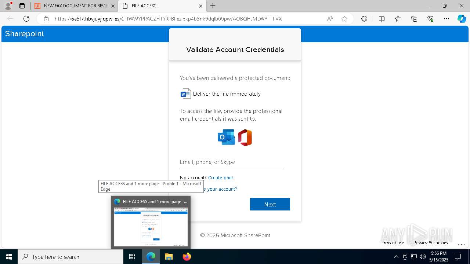This screenshot has height=264, width=470.
Task: Open the Favorites list icon
Action: pos(398,19)
